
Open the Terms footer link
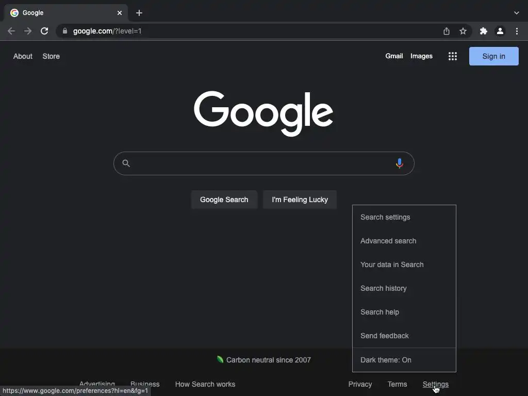[x=397, y=384]
